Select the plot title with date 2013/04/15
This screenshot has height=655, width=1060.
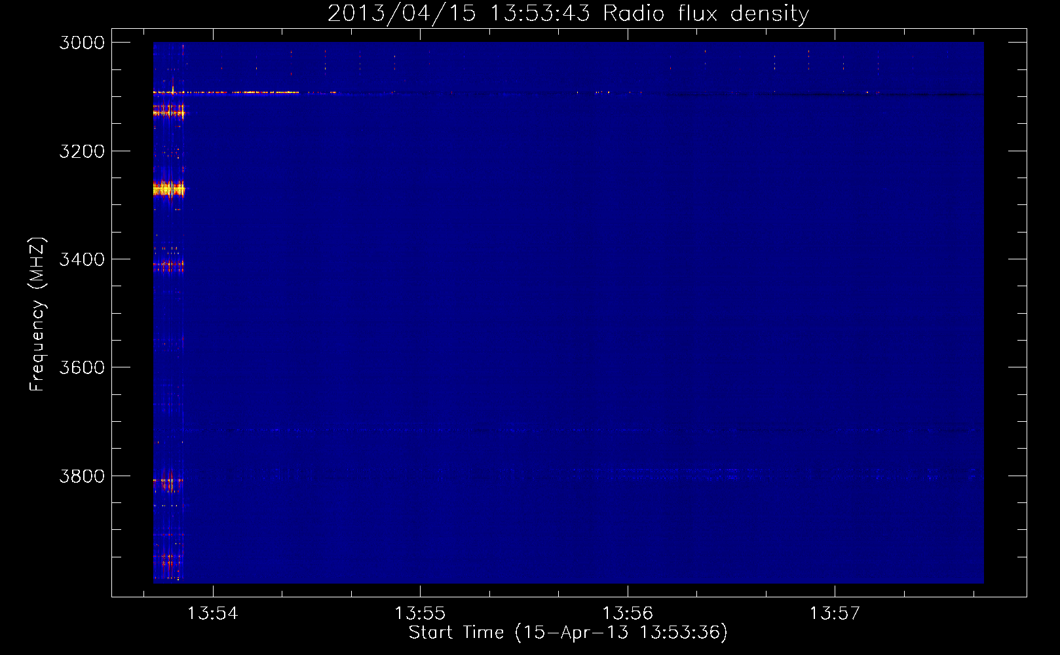(568, 14)
